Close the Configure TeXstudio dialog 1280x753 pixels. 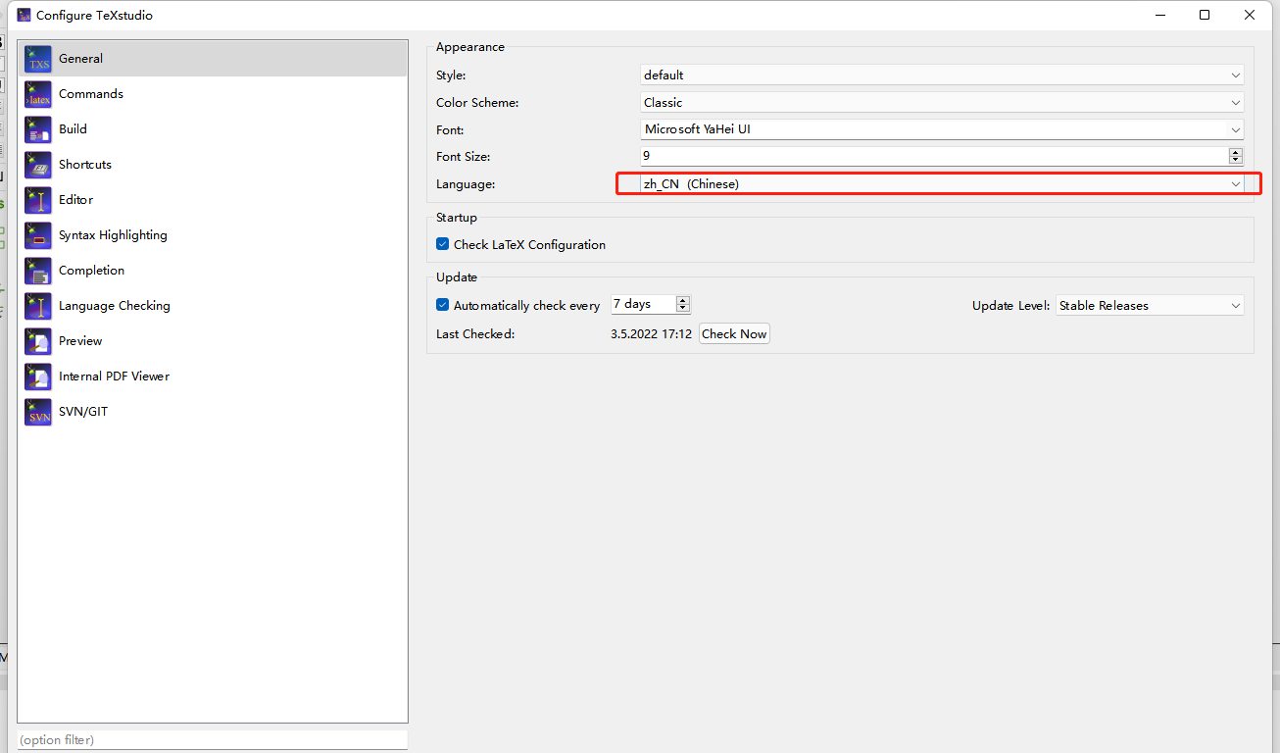coord(1250,15)
